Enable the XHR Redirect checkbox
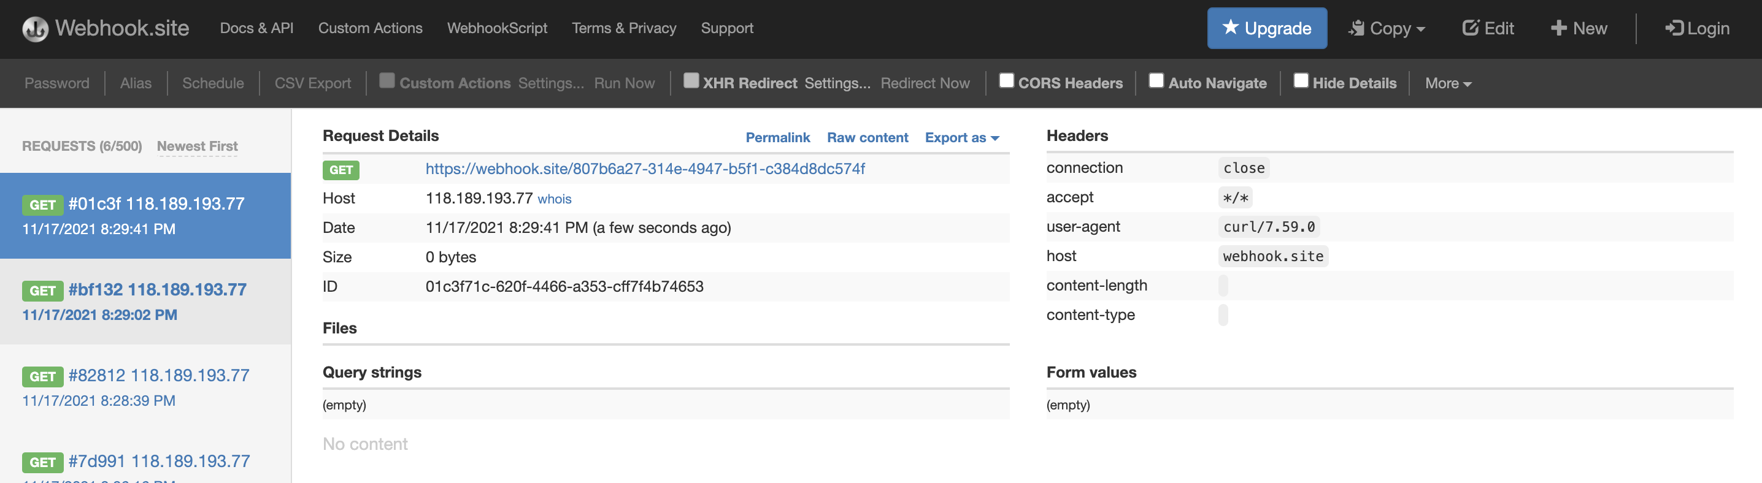Viewport: 1762px width, 483px height. pyautogui.click(x=691, y=81)
